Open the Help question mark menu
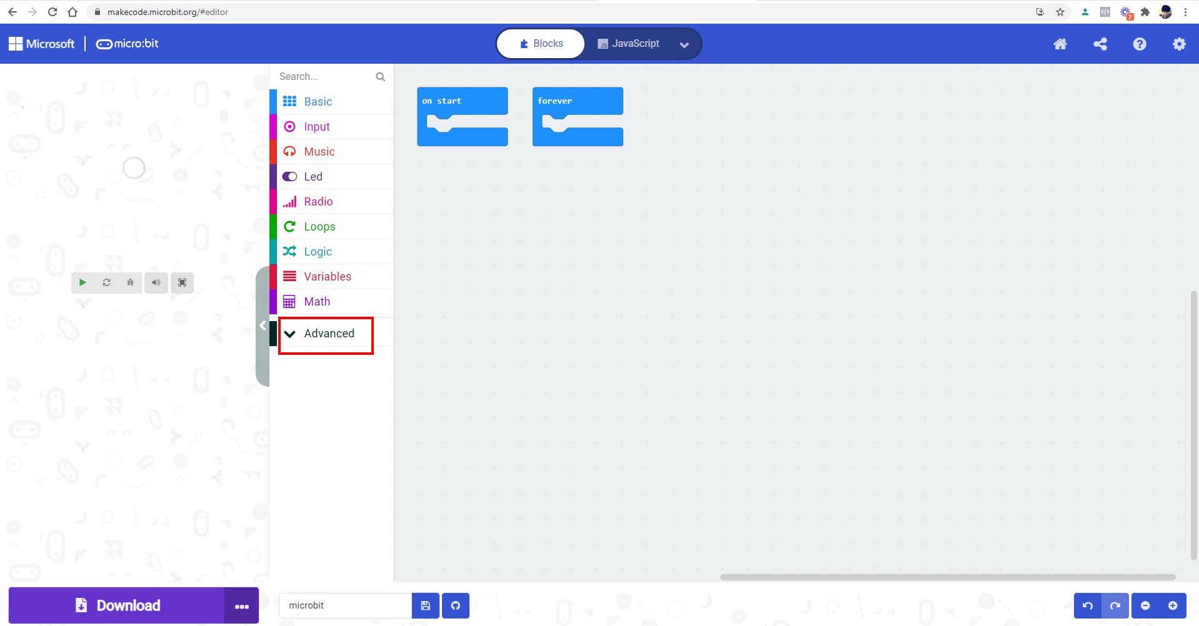The image size is (1199, 626). pos(1140,44)
